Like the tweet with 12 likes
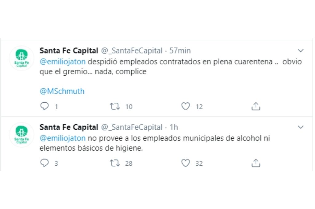Screen dimensions: 315x209 pyautogui.click(x=185, y=106)
